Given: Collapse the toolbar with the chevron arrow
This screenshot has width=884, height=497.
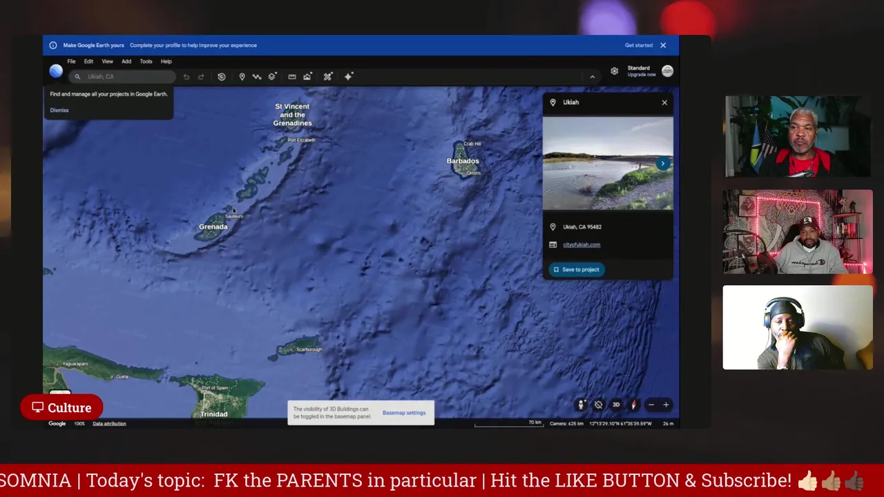Looking at the screenshot, I should 592,77.
